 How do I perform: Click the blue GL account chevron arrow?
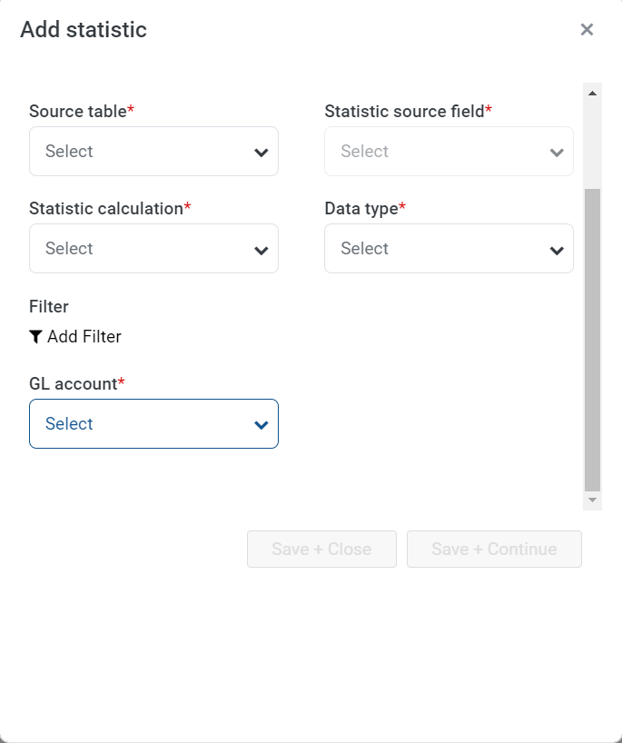tap(261, 425)
